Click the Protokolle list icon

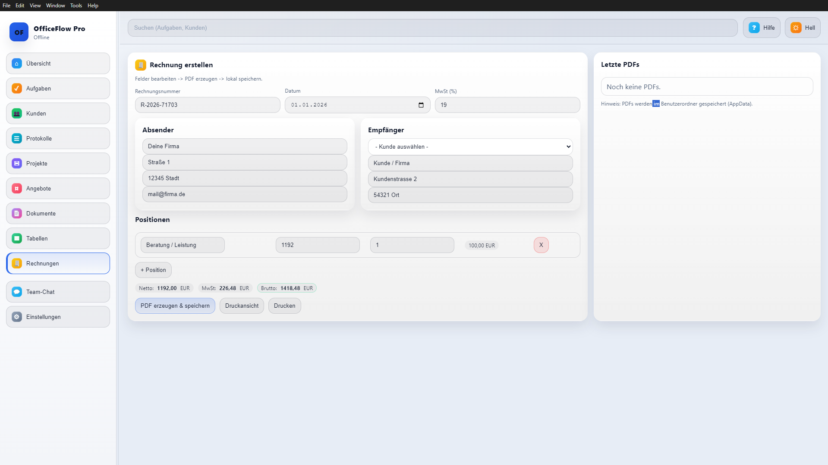tap(17, 138)
